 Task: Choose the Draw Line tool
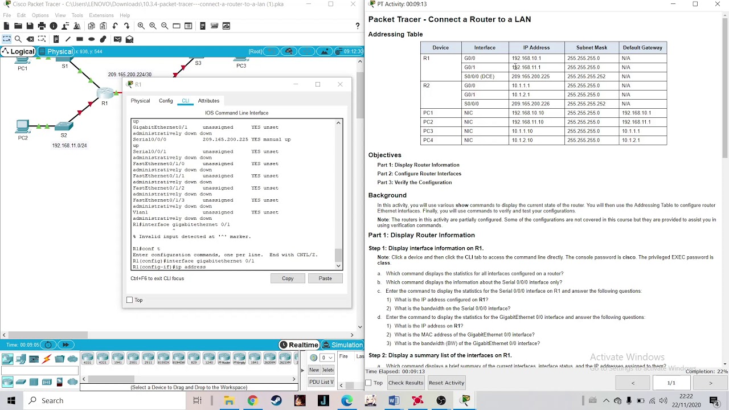pos(68,39)
